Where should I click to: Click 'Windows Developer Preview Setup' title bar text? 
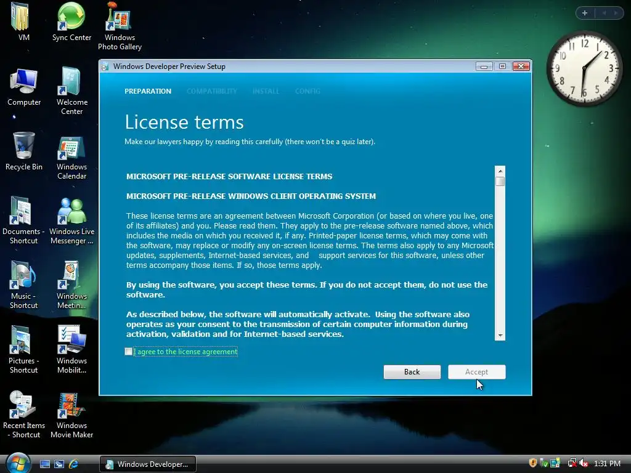pos(169,67)
